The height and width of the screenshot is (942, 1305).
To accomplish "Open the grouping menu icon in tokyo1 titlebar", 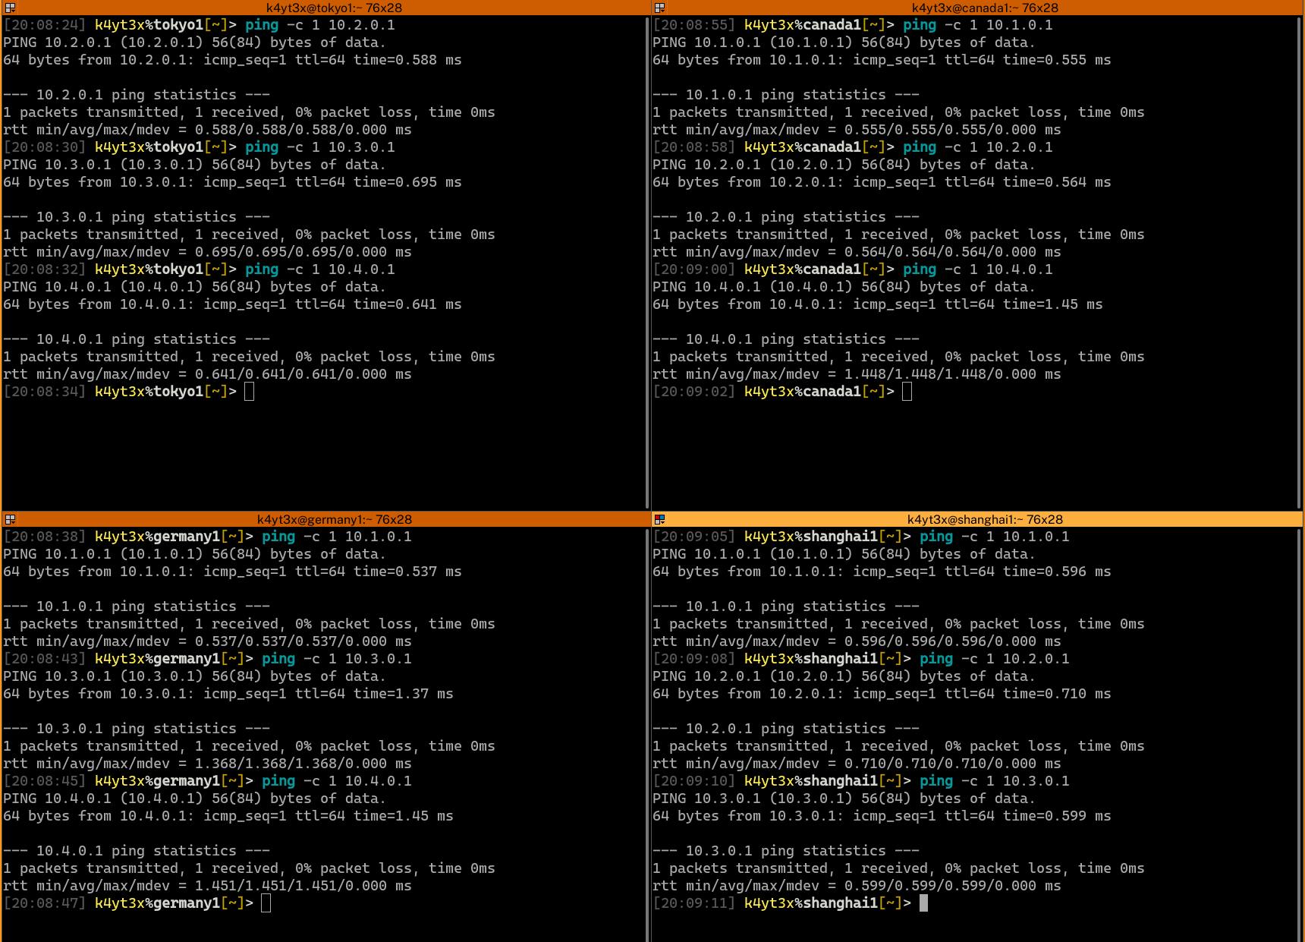I will pyautogui.click(x=10, y=8).
